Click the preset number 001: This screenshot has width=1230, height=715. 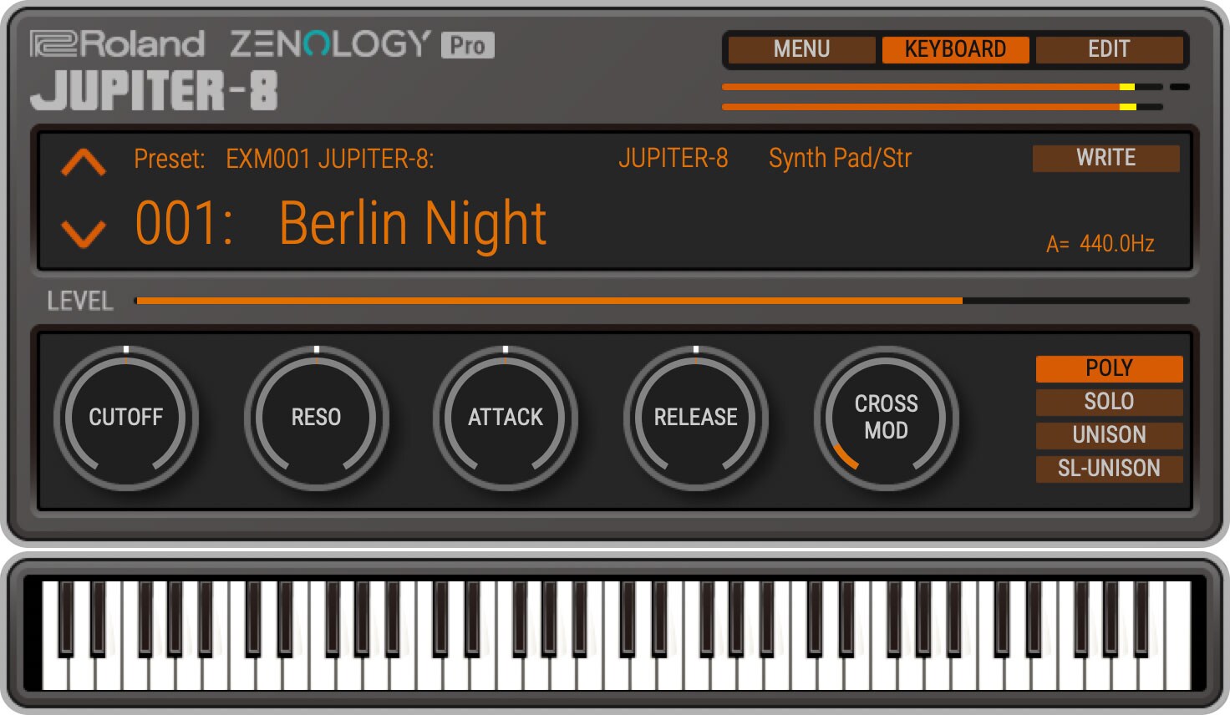click(184, 224)
